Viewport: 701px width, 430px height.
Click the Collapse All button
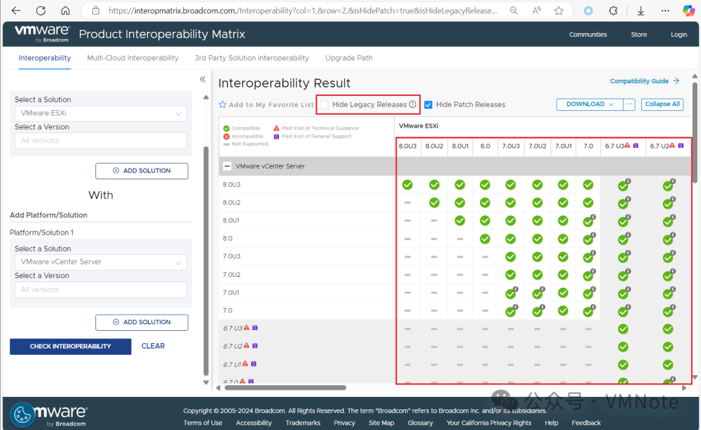[x=662, y=104]
